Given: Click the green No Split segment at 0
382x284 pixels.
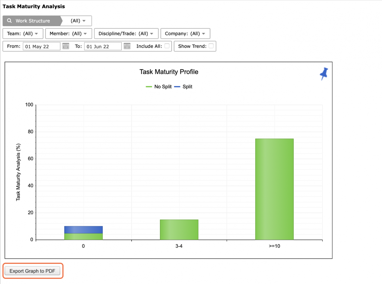Looking at the screenshot, I should pos(84,237).
